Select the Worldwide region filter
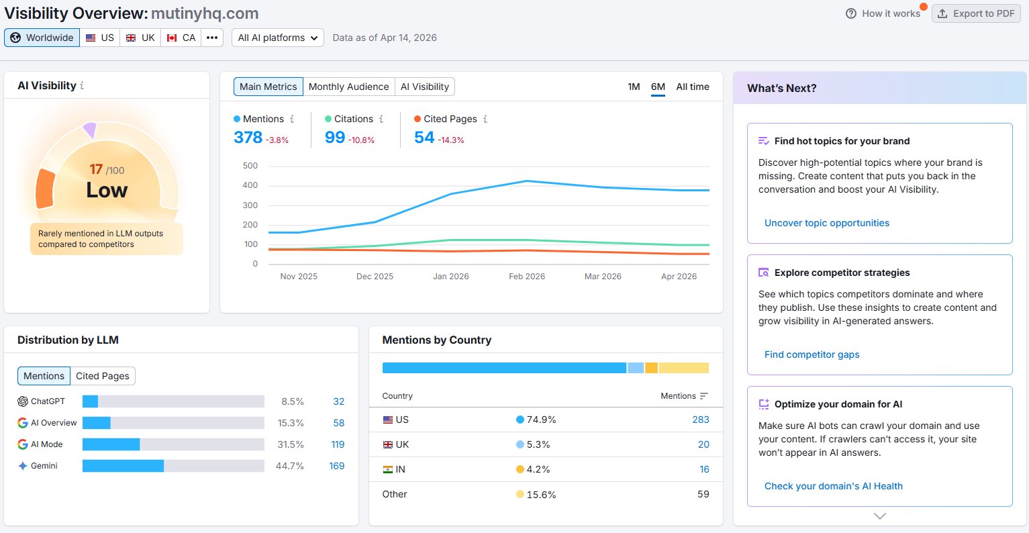The image size is (1029, 533). coord(42,38)
